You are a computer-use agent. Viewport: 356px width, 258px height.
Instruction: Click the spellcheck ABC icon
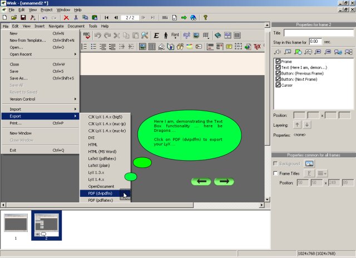coord(87,35)
